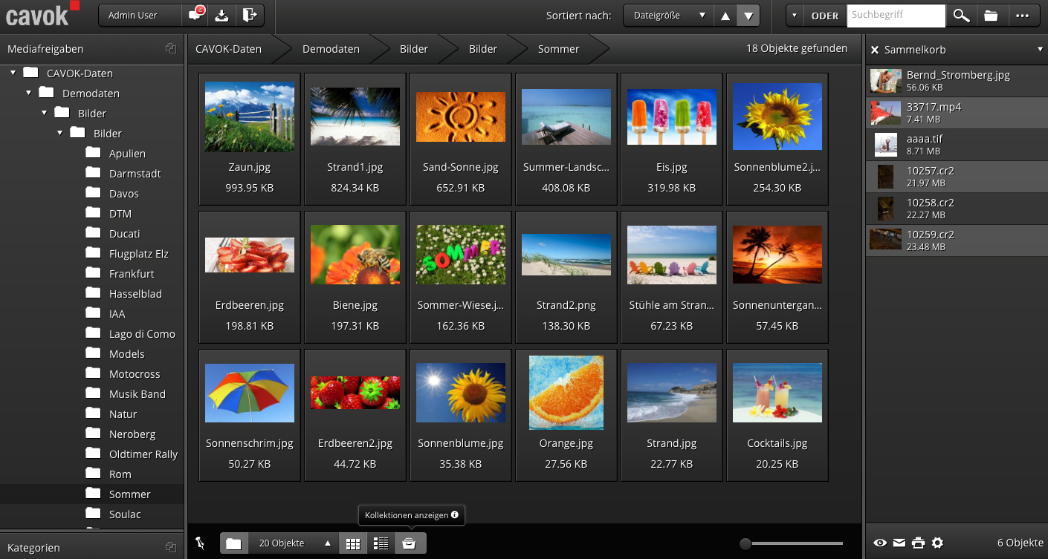Open the small dropdown left of ODER

point(795,16)
